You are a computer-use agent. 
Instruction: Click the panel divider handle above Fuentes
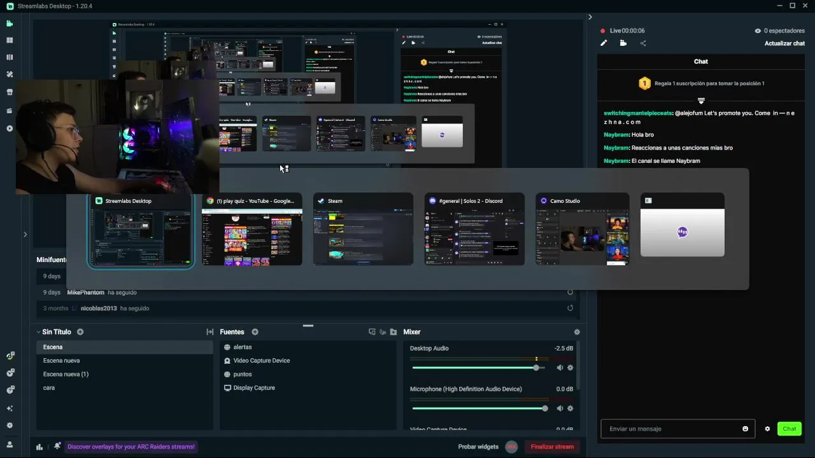coord(308,326)
